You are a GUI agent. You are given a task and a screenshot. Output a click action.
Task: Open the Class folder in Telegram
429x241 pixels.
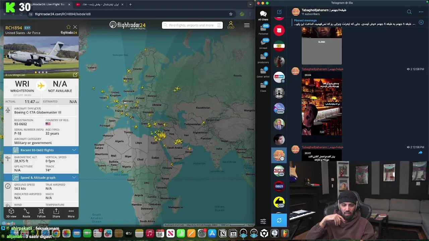(x=263, y=87)
